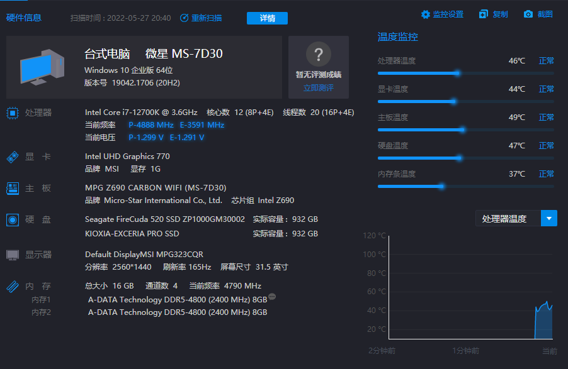Click the 暂无评测成绩 text
The image size is (568, 369).
pos(319,75)
